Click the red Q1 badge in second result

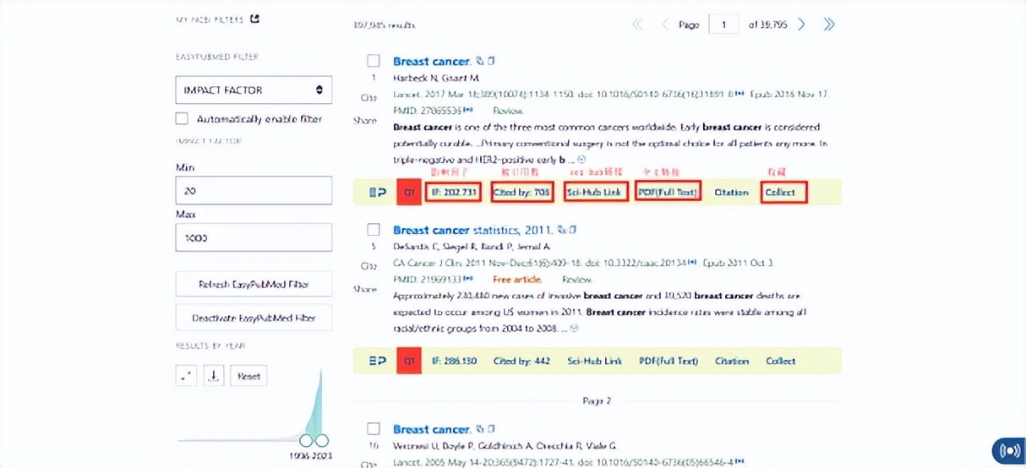pos(409,362)
